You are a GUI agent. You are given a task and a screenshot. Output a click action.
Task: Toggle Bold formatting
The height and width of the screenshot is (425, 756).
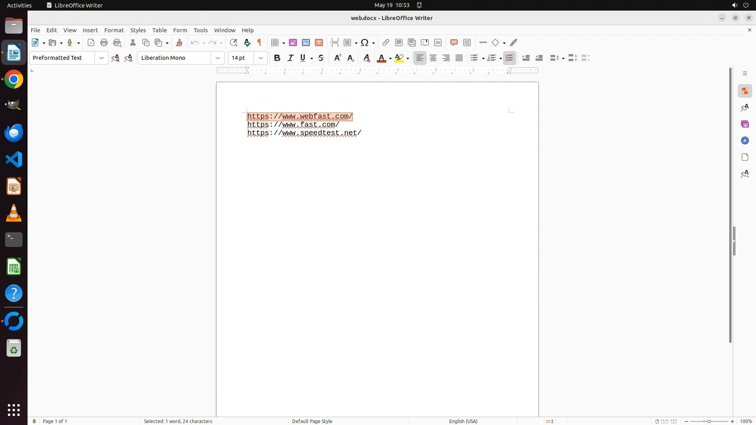277,58
